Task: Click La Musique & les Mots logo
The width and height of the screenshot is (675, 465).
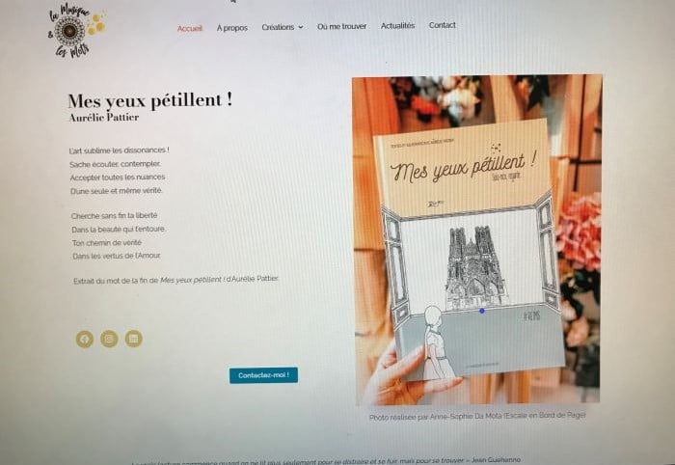Action: click(x=76, y=30)
